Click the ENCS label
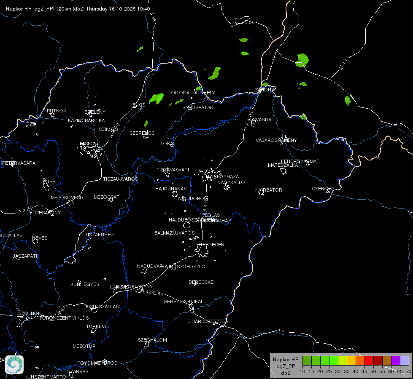Viewport: 413px width, 379px height. (139, 105)
